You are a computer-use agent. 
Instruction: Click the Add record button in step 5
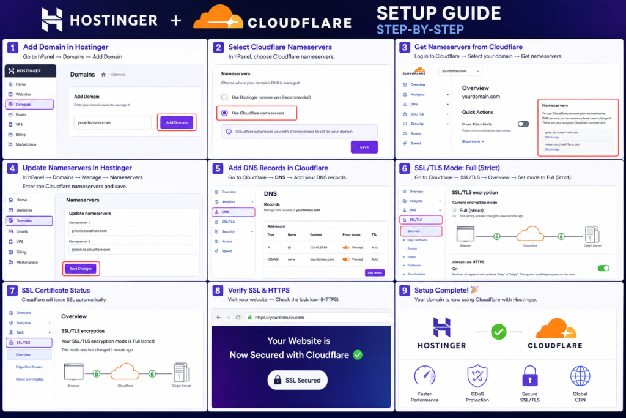[x=375, y=273]
